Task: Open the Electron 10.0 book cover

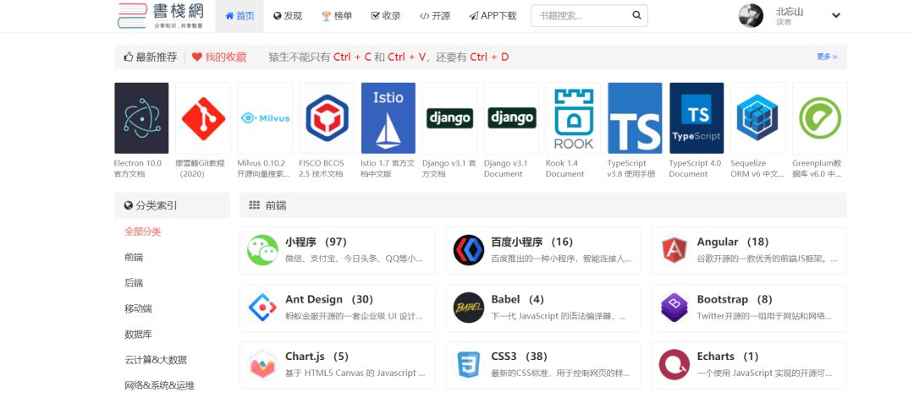Action: tap(141, 118)
